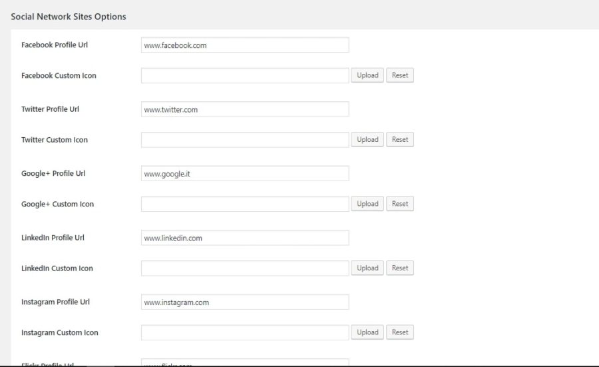Click the Instagram Custom Icon text field
The width and height of the screenshot is (599, 367).
245,332
